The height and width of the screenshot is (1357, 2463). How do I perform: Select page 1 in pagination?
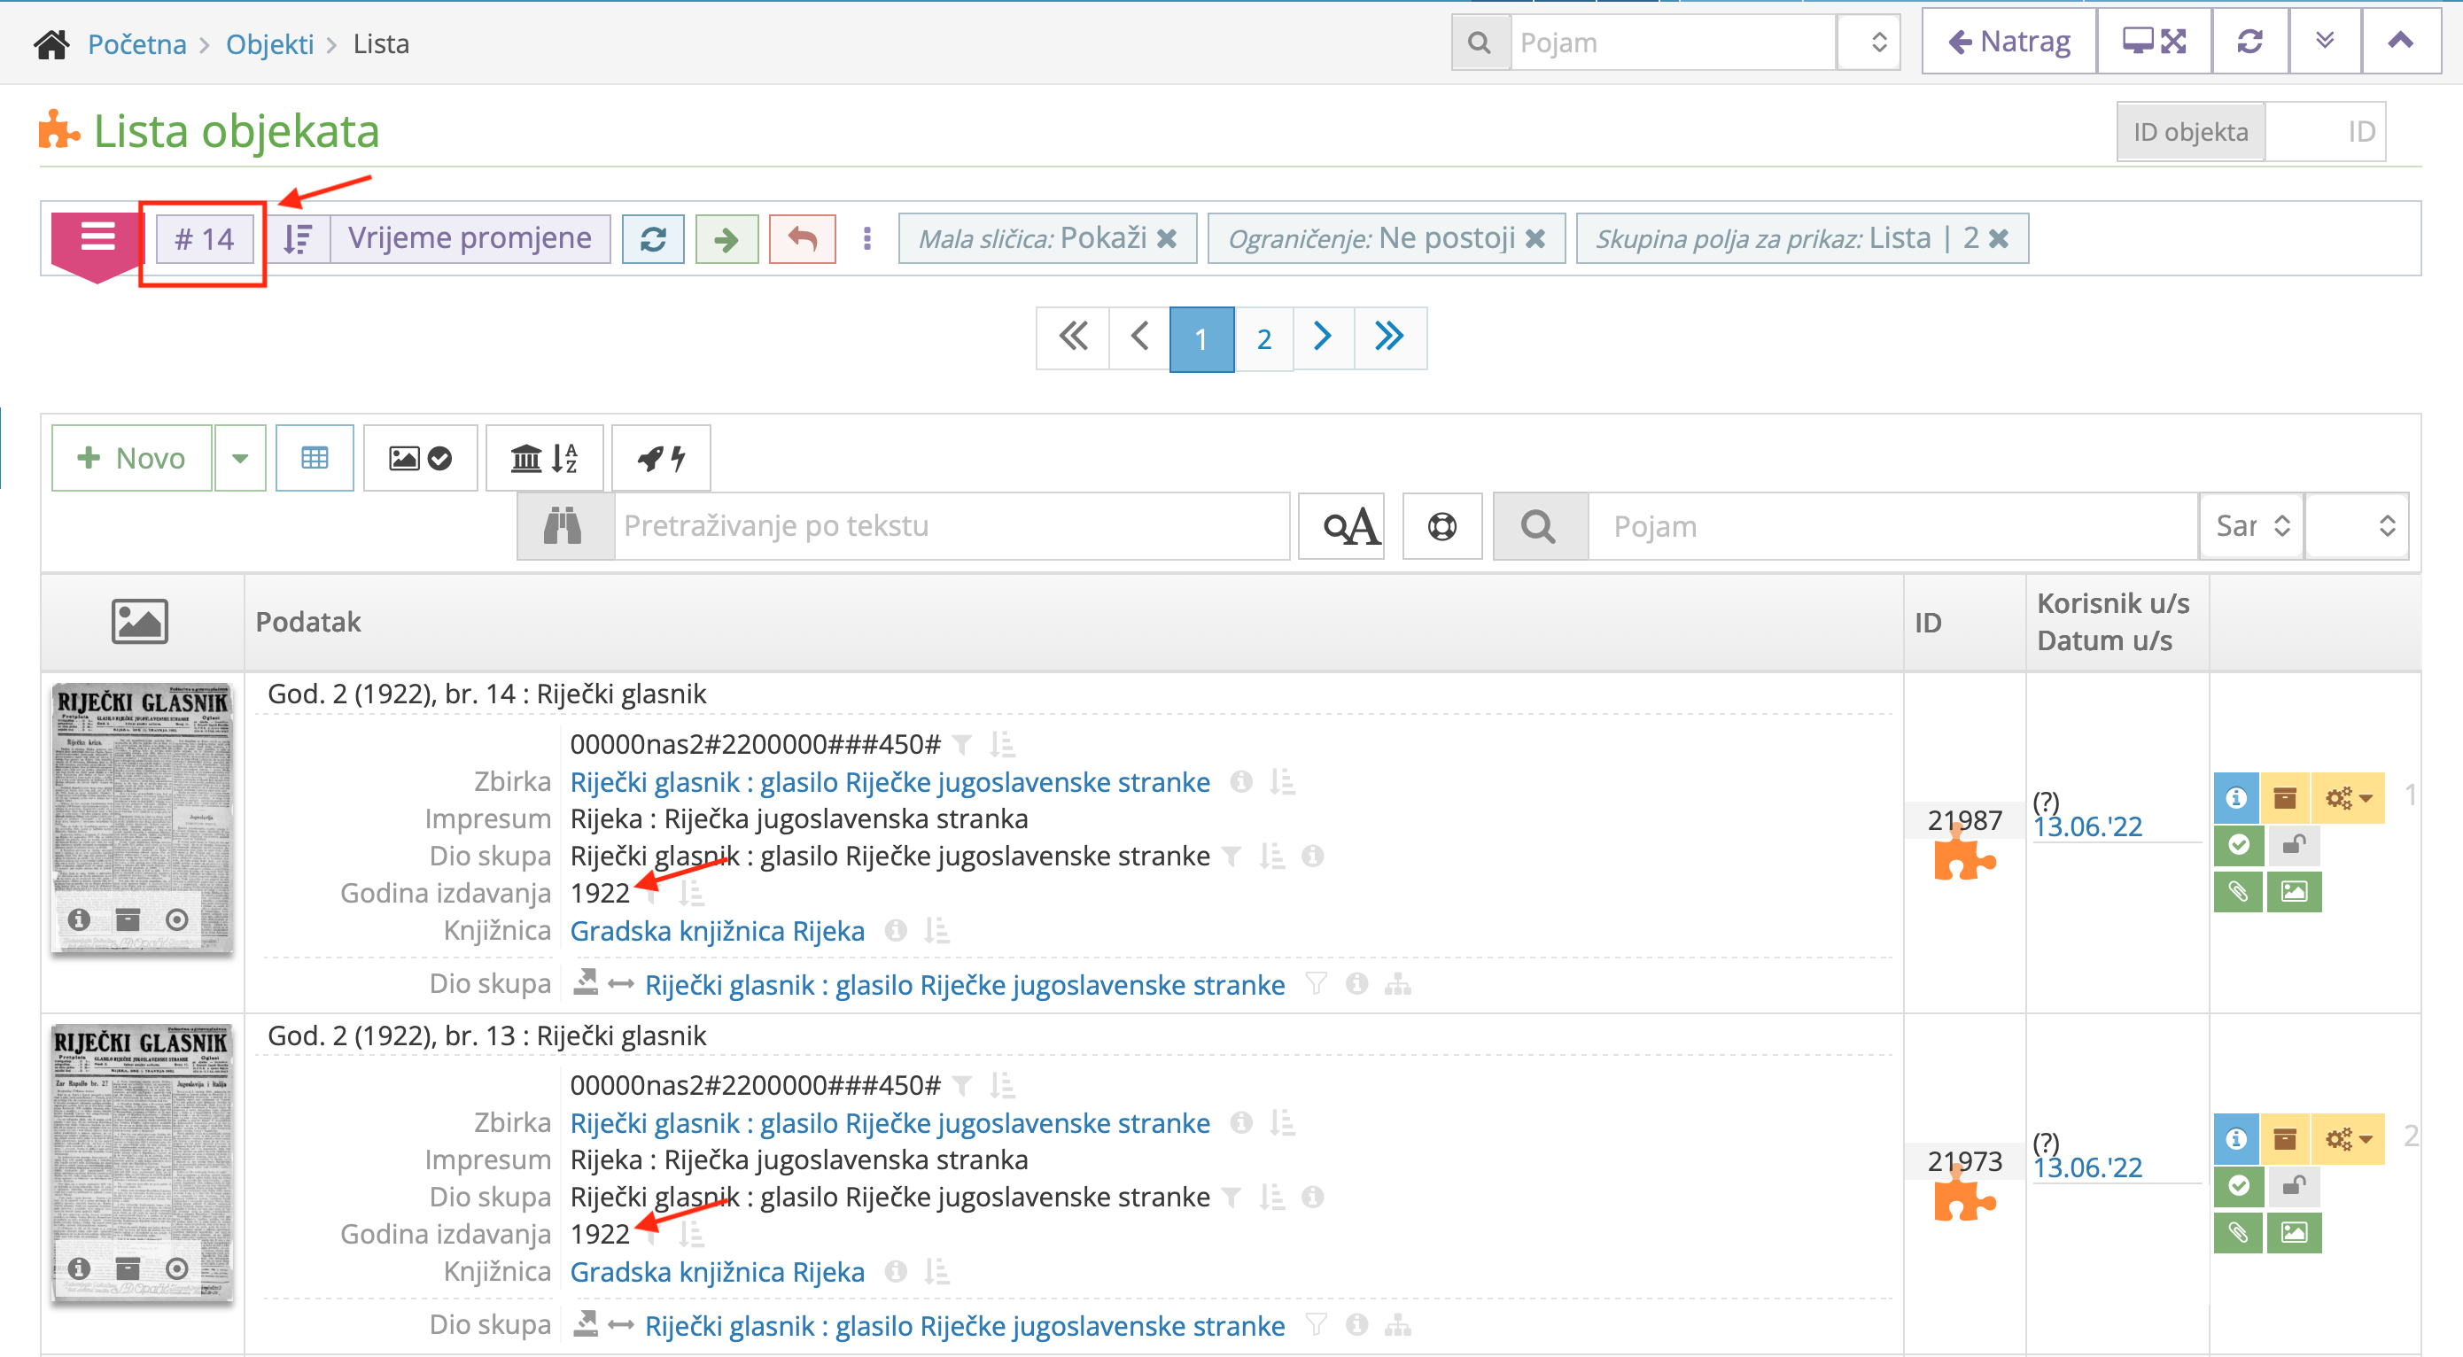pos(1202,338)
